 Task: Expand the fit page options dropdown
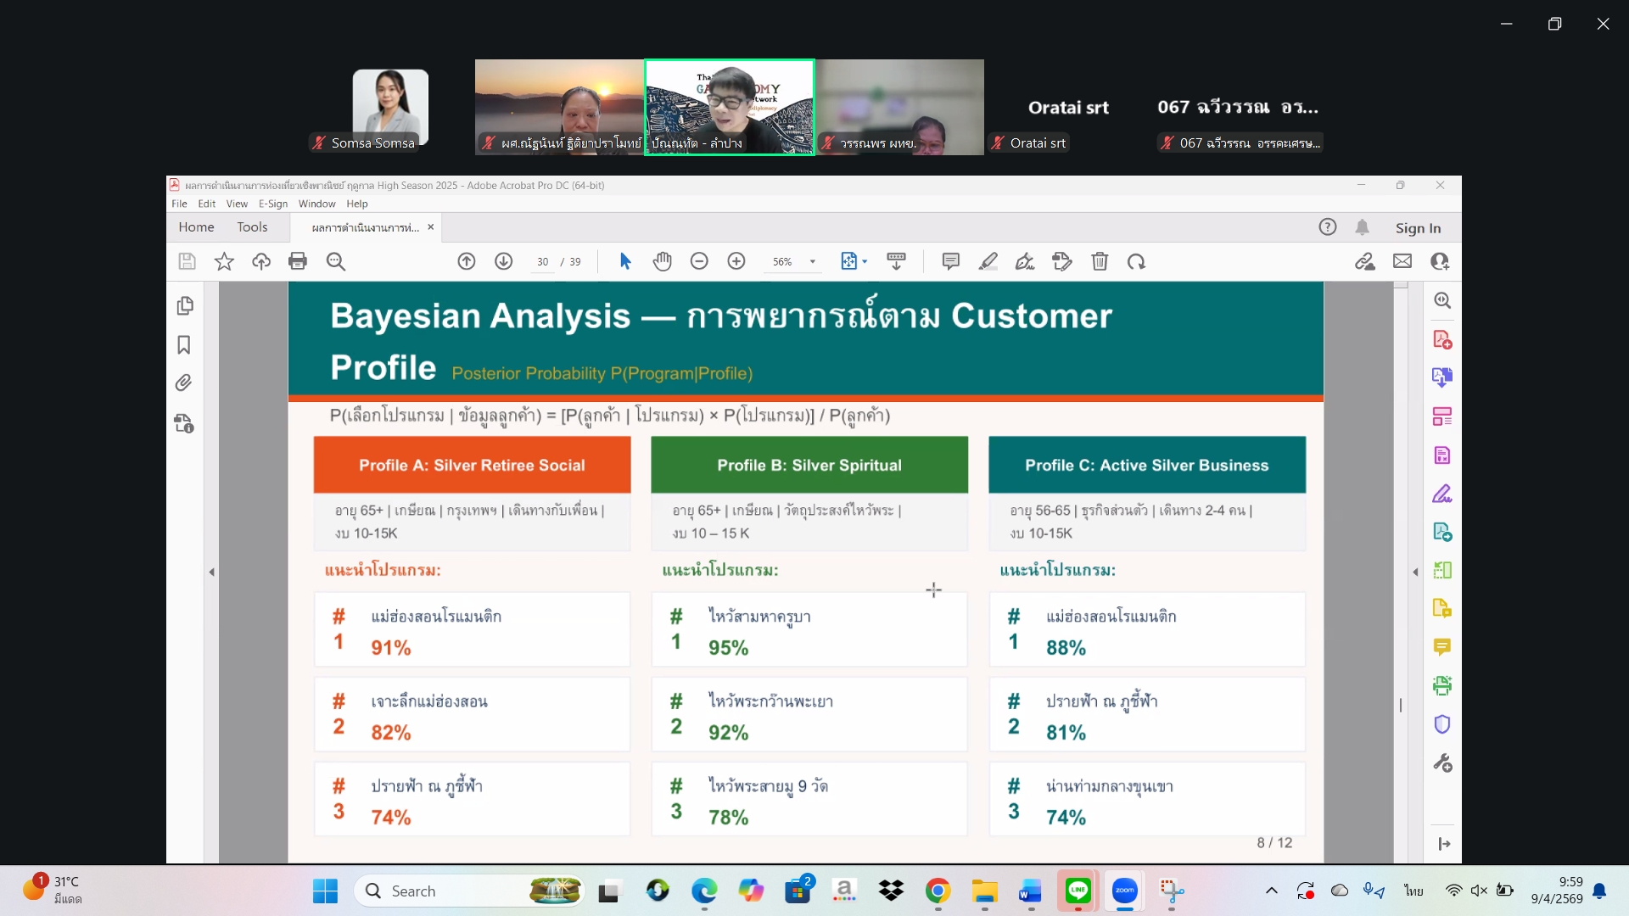point(865,262)
